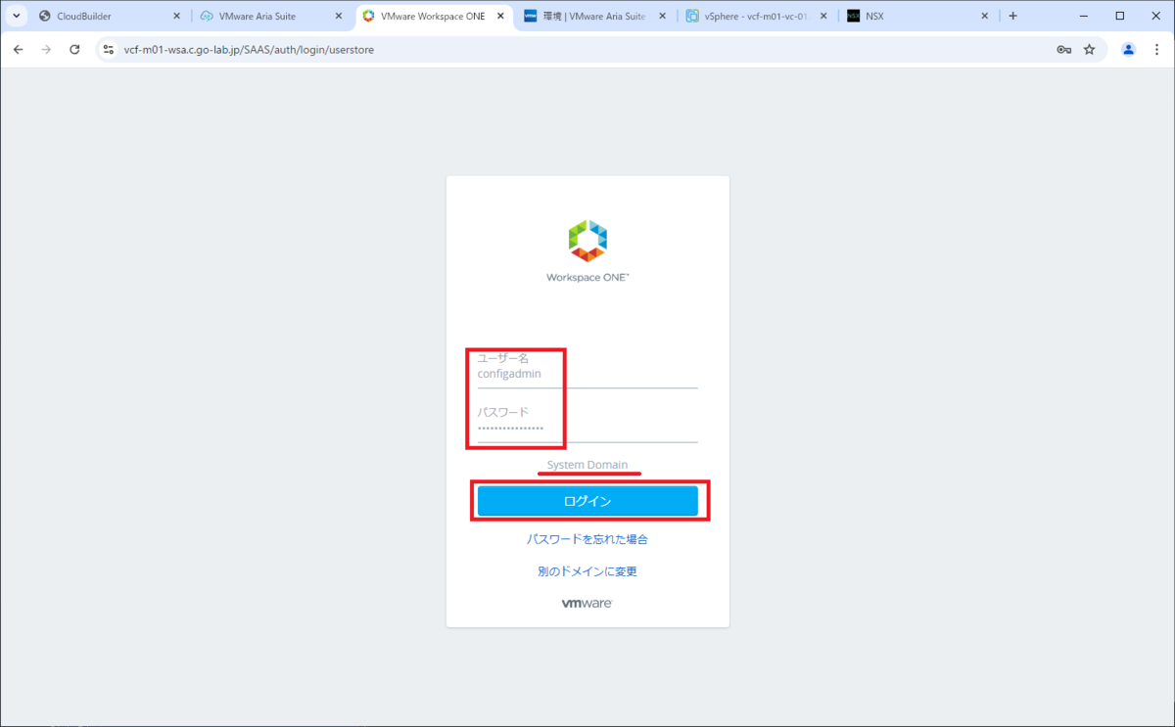
Task: Go back to the previous page
Action: click(18, 49)
